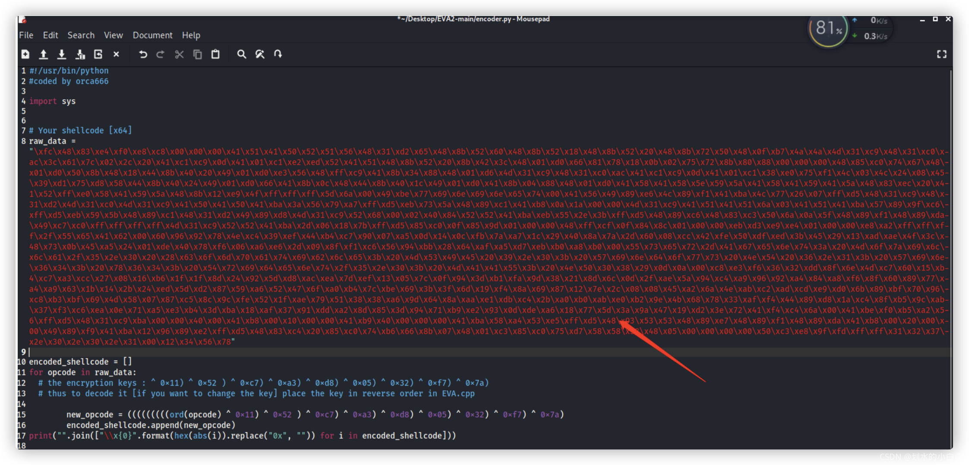Create a new document with the toolbar icon
Screen dimensions: 969x465
(25, 54)
